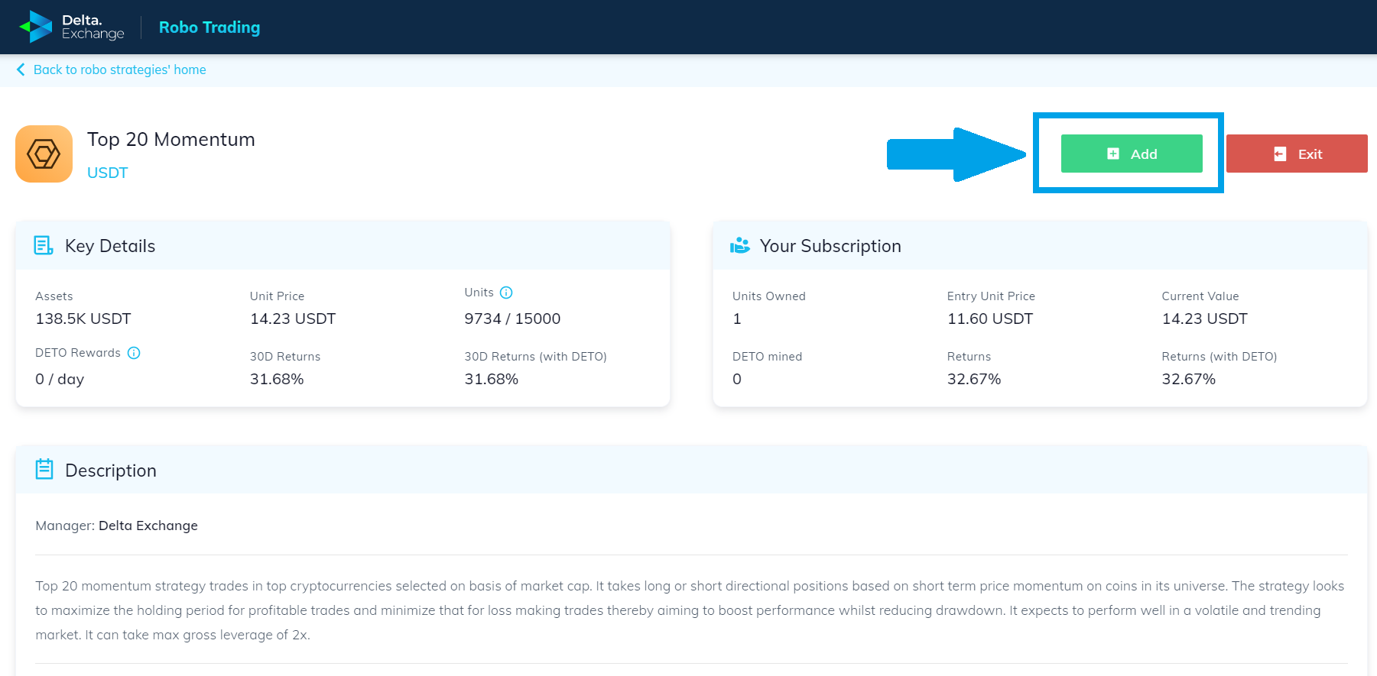Go back to robo strategies' home
The image size is (1377, 676).
click(x=119, y=70)
